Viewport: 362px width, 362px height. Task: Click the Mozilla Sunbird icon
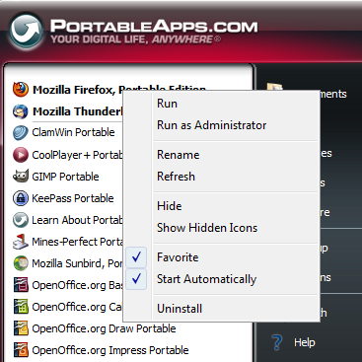click(x=21, y=263)
